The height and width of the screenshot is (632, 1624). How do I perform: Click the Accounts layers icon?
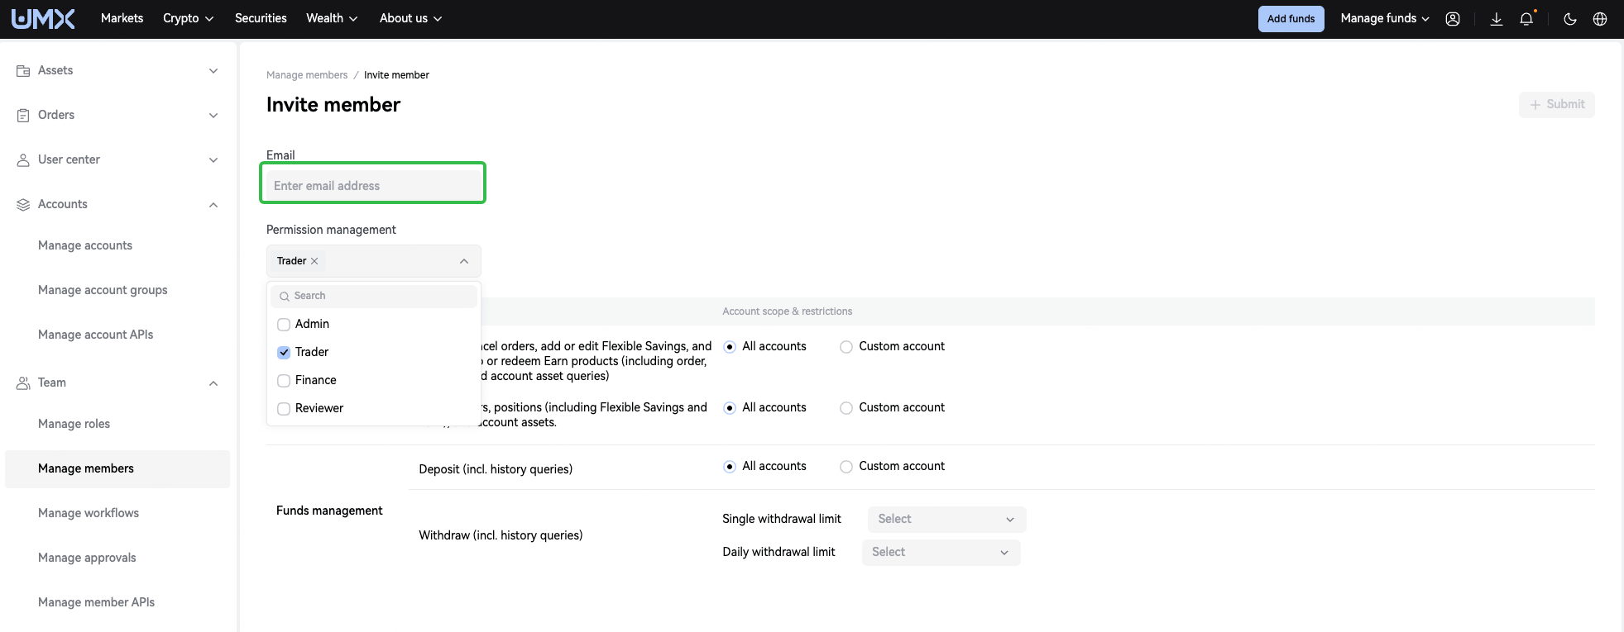pos(23,205)
